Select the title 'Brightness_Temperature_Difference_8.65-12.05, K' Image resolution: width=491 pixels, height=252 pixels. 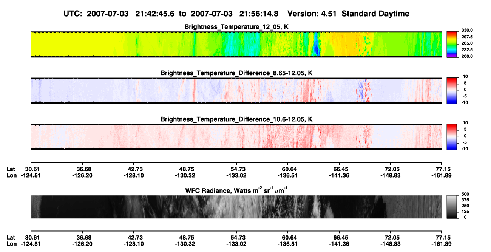click(x=237, y=73)
